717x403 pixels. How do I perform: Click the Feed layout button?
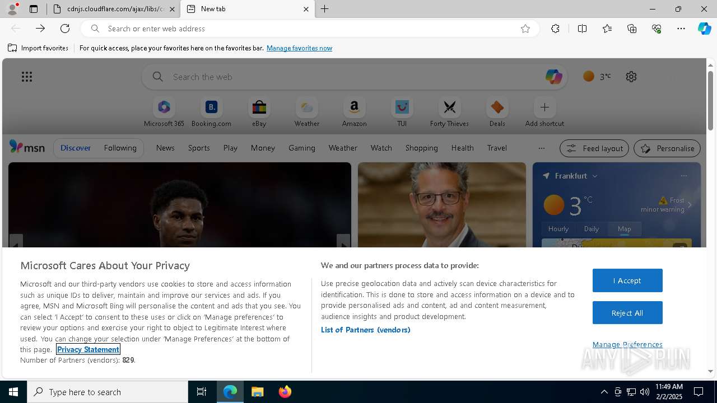coord(594,148)
